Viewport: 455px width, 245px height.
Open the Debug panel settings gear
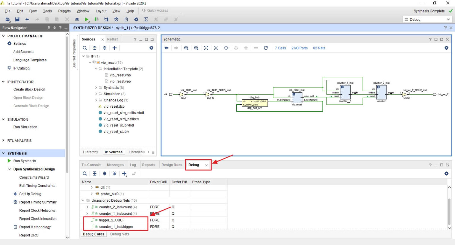pos(446,174)
